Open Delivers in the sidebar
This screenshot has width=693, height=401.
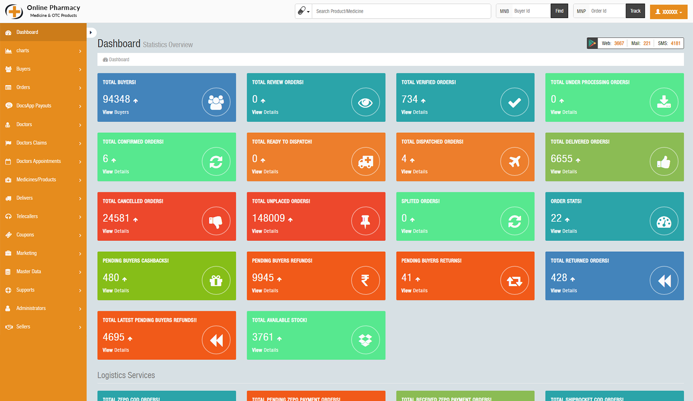(43, 198)
